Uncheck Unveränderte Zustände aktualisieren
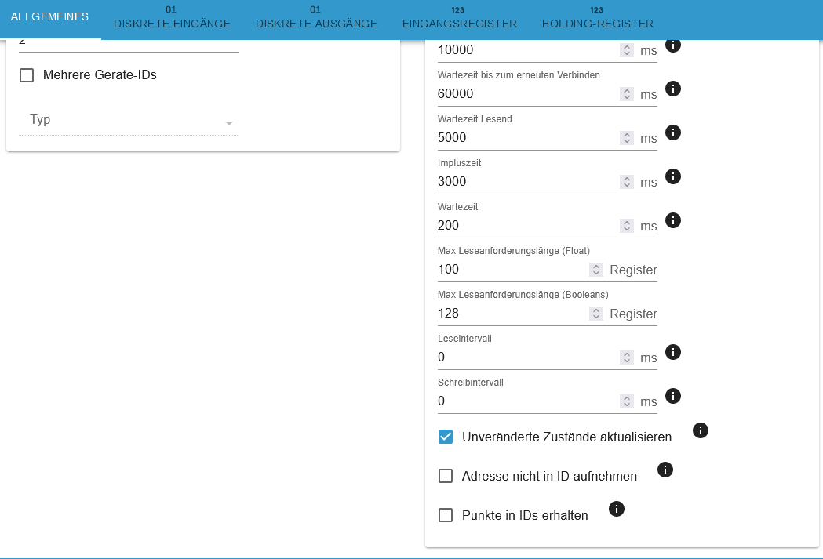Screen dimensions: 823x559 pyautogui.click(x=446, y=437)
